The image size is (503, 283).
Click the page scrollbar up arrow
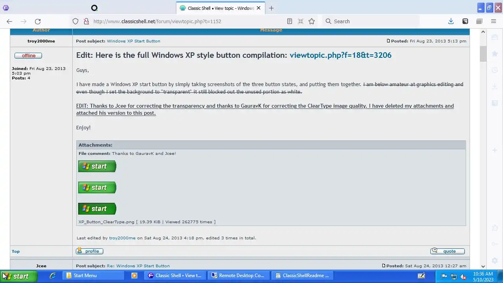[x=483, y=32]
